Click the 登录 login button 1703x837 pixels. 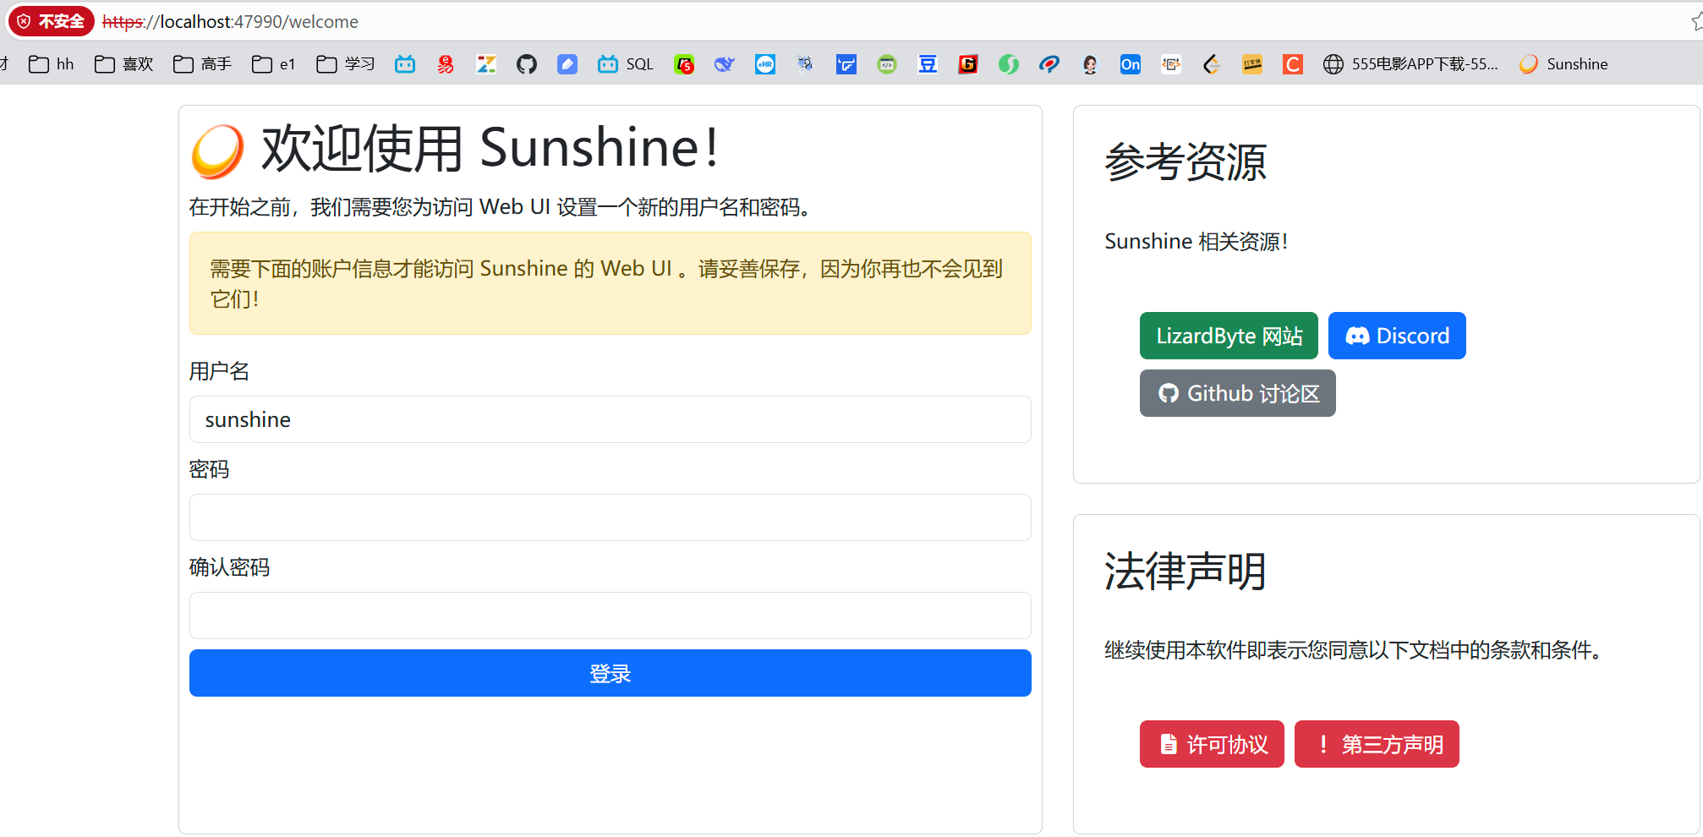coord(610,673)
